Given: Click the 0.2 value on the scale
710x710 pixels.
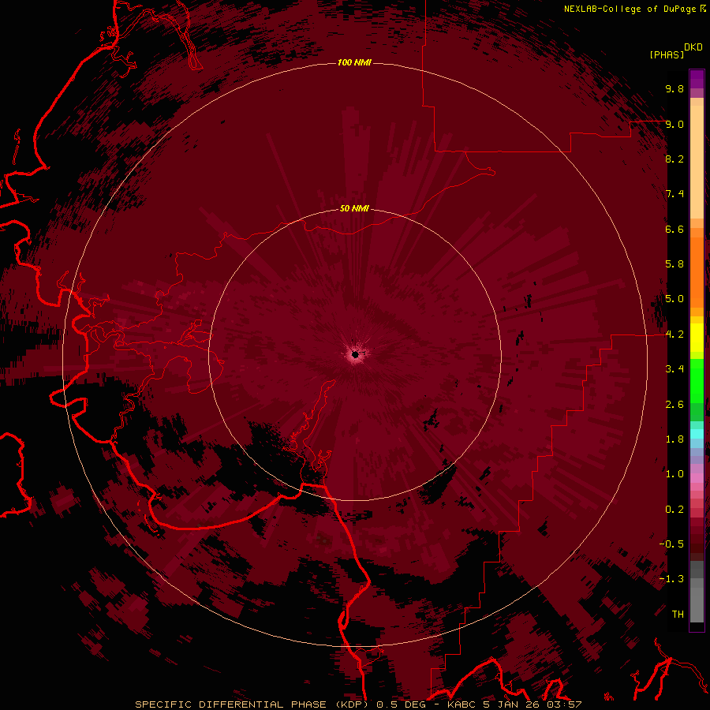Looking at the screenshot, I should (x=674, y=510).
